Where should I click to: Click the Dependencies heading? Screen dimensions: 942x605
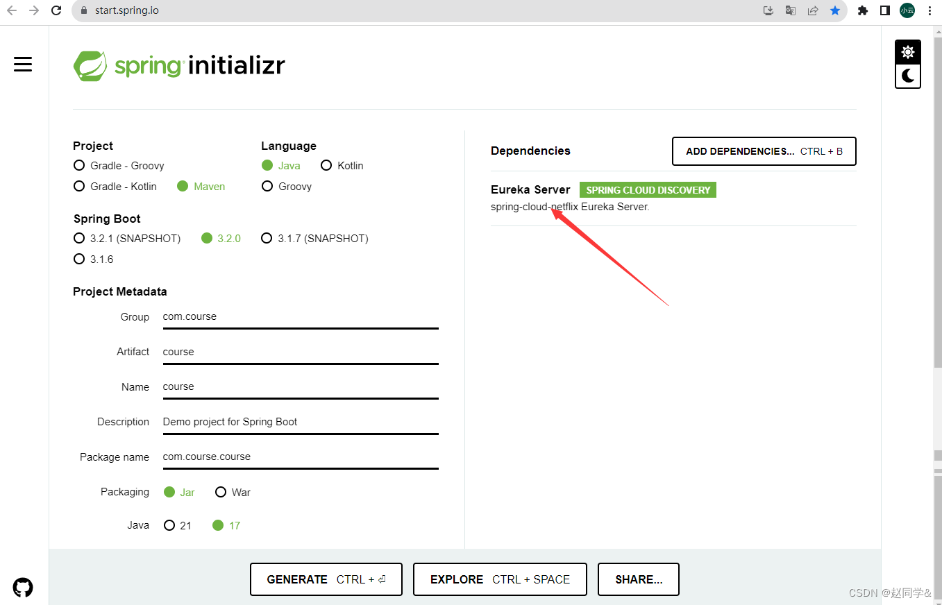[x=530, y=151]
